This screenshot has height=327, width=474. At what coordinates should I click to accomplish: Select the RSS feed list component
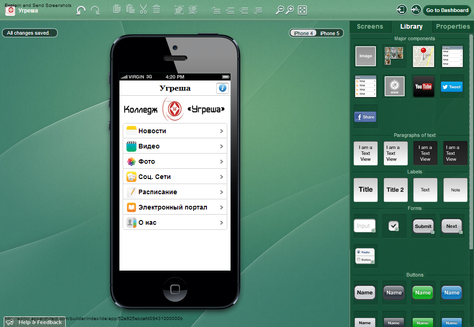click(x=366, y=86)
